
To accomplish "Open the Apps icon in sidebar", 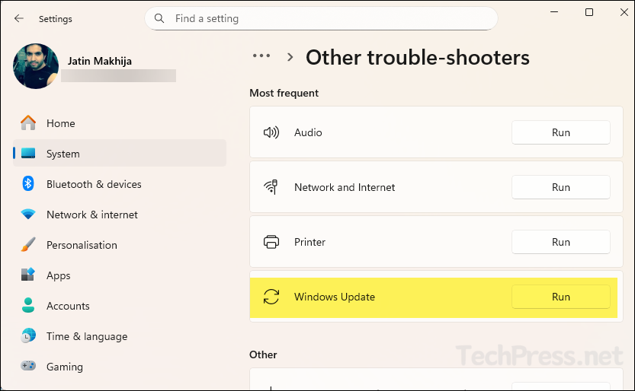I will point(28,275).
